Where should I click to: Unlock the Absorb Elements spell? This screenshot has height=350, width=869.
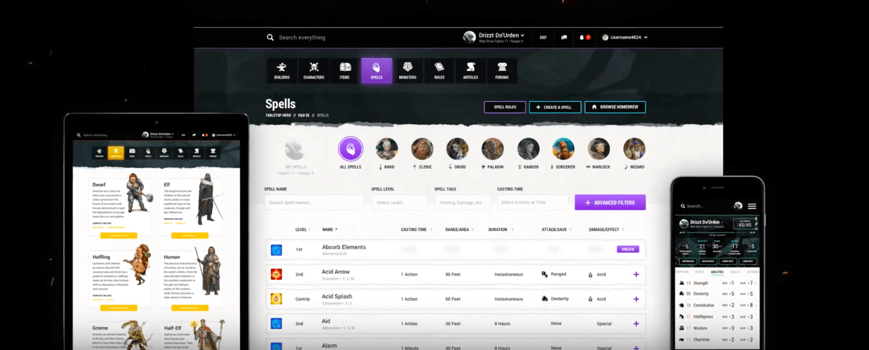pyautogui.click(x=628, y=249)
